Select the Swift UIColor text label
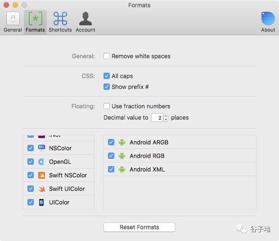 click(67, 189)
